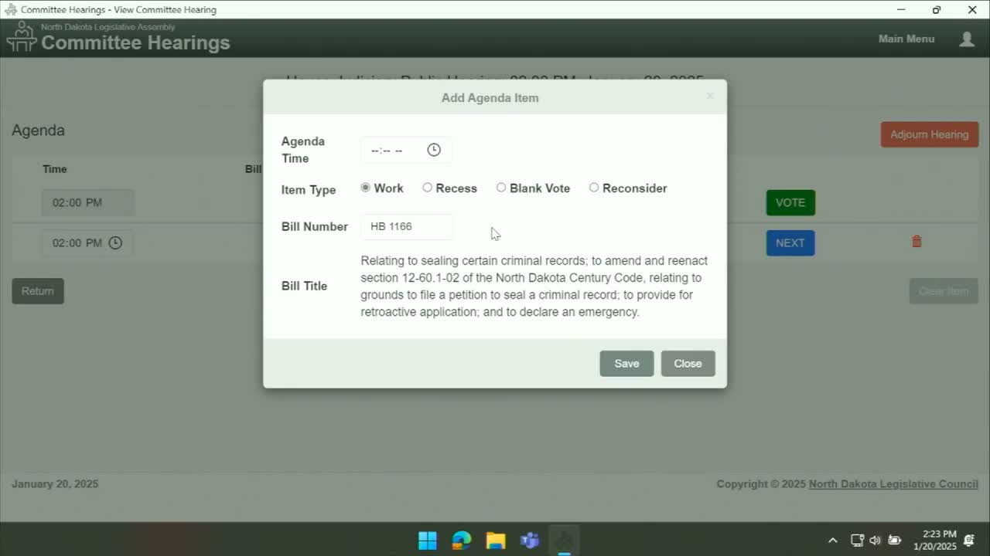Click the Agenda Time input field
The height and width of the screenshot is (556, 990).
click(406, 150)
